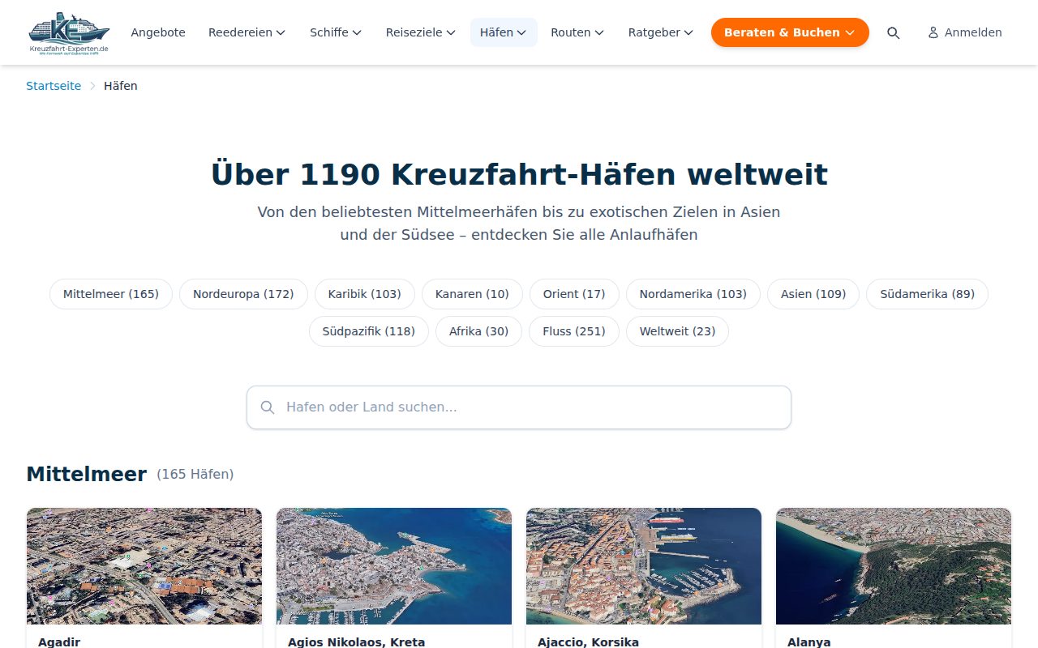Expand the Häfen dropdown menu

click(504, 32)
